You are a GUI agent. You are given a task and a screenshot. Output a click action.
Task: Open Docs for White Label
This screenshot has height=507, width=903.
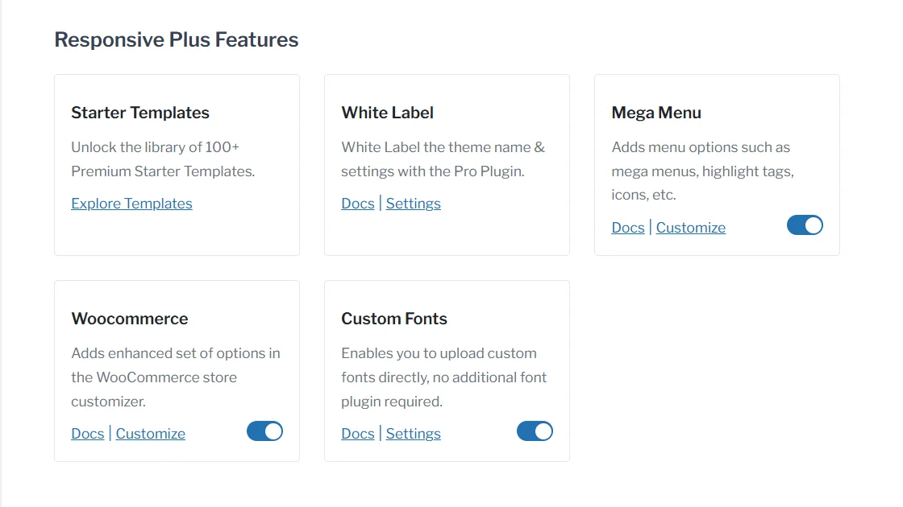(358, 204)
